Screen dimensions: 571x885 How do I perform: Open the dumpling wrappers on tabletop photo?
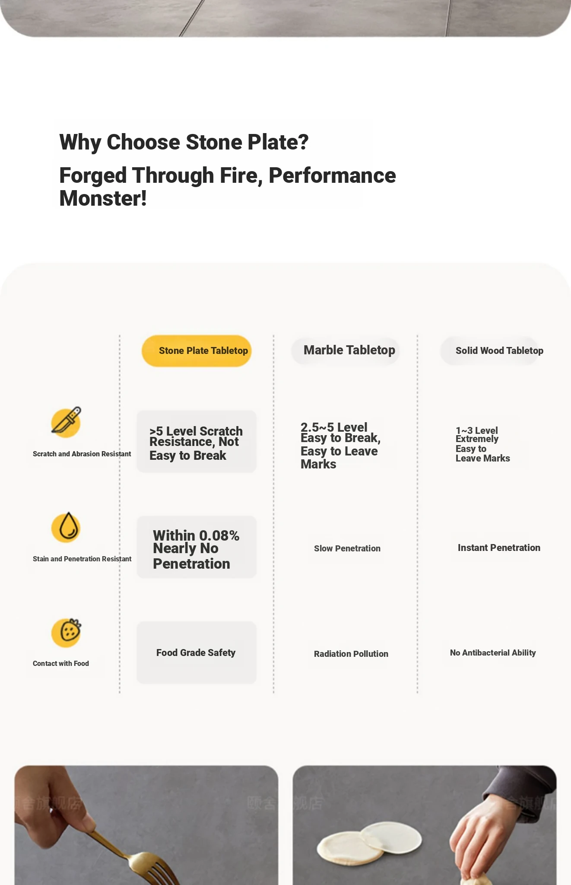pyautogui.click(x=425, y=825)
